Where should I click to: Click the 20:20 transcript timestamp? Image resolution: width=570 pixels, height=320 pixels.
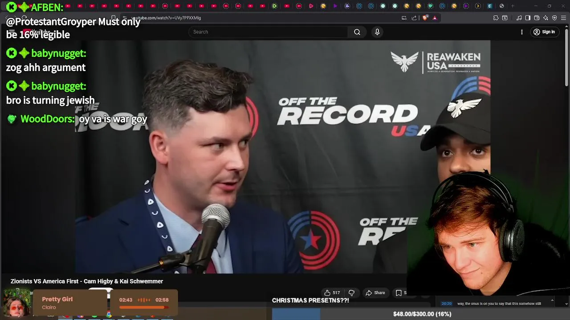click(447, 304)
